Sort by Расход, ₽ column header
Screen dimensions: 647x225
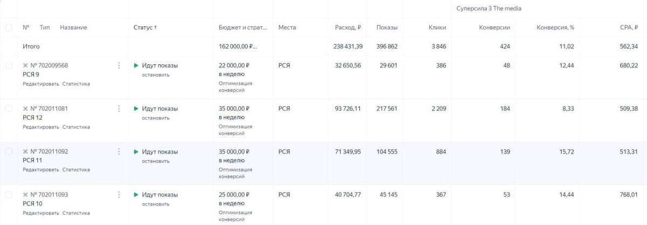coord(348,28)
